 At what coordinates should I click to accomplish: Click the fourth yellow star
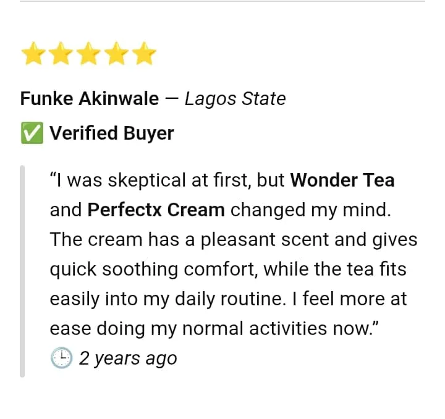(117, 53)
